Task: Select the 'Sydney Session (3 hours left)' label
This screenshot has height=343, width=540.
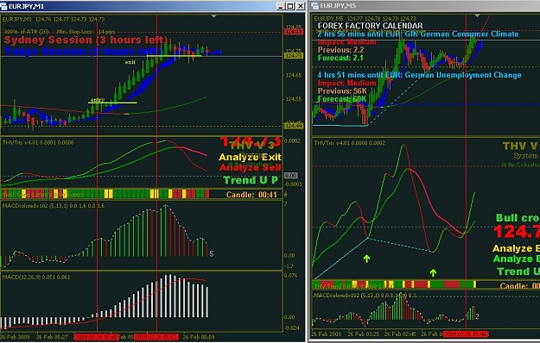Action: 86,41
